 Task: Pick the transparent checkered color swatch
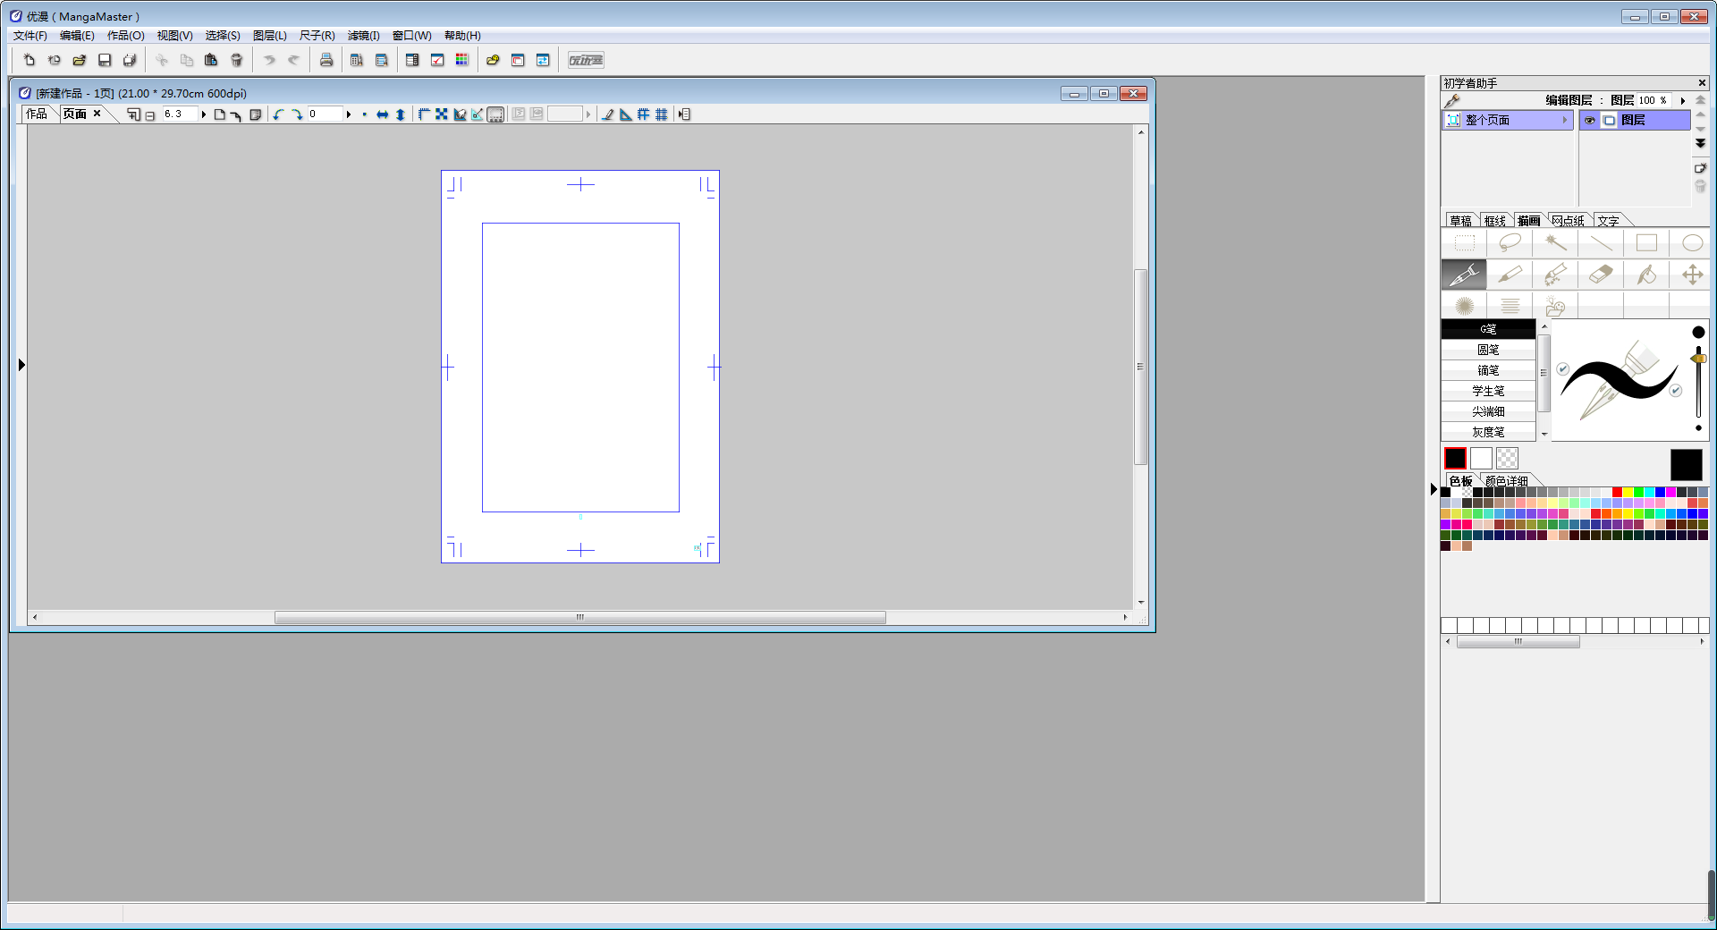[x=1507, y=459]
